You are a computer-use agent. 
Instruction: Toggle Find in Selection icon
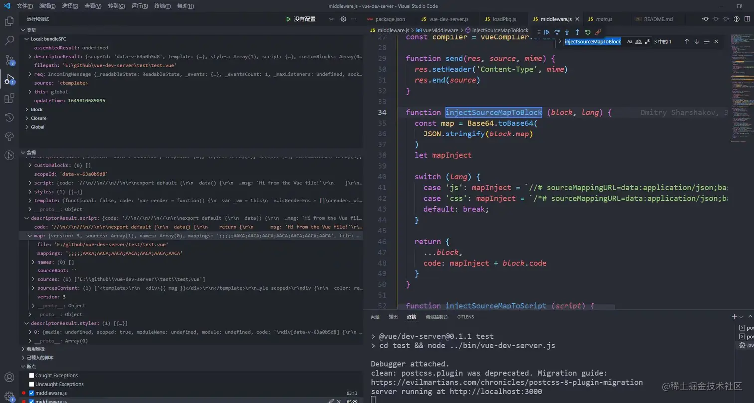pyautogui.click(x=706, y=42)
